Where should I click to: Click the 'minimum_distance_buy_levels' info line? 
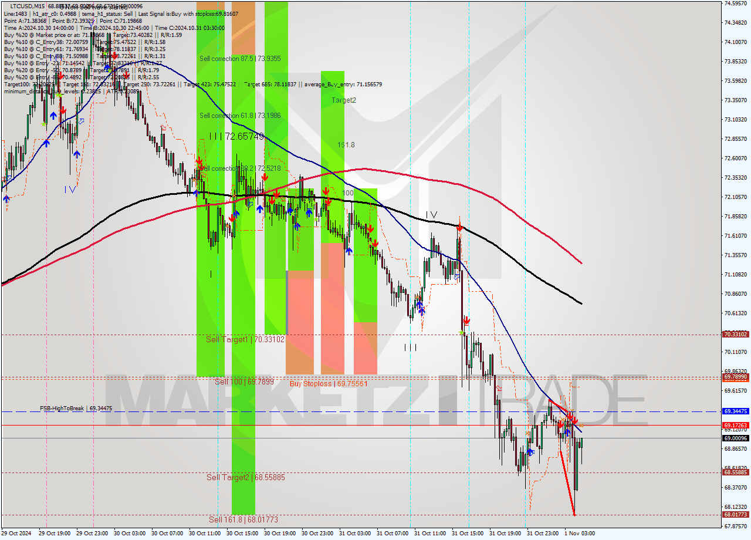tap(72, 91)
